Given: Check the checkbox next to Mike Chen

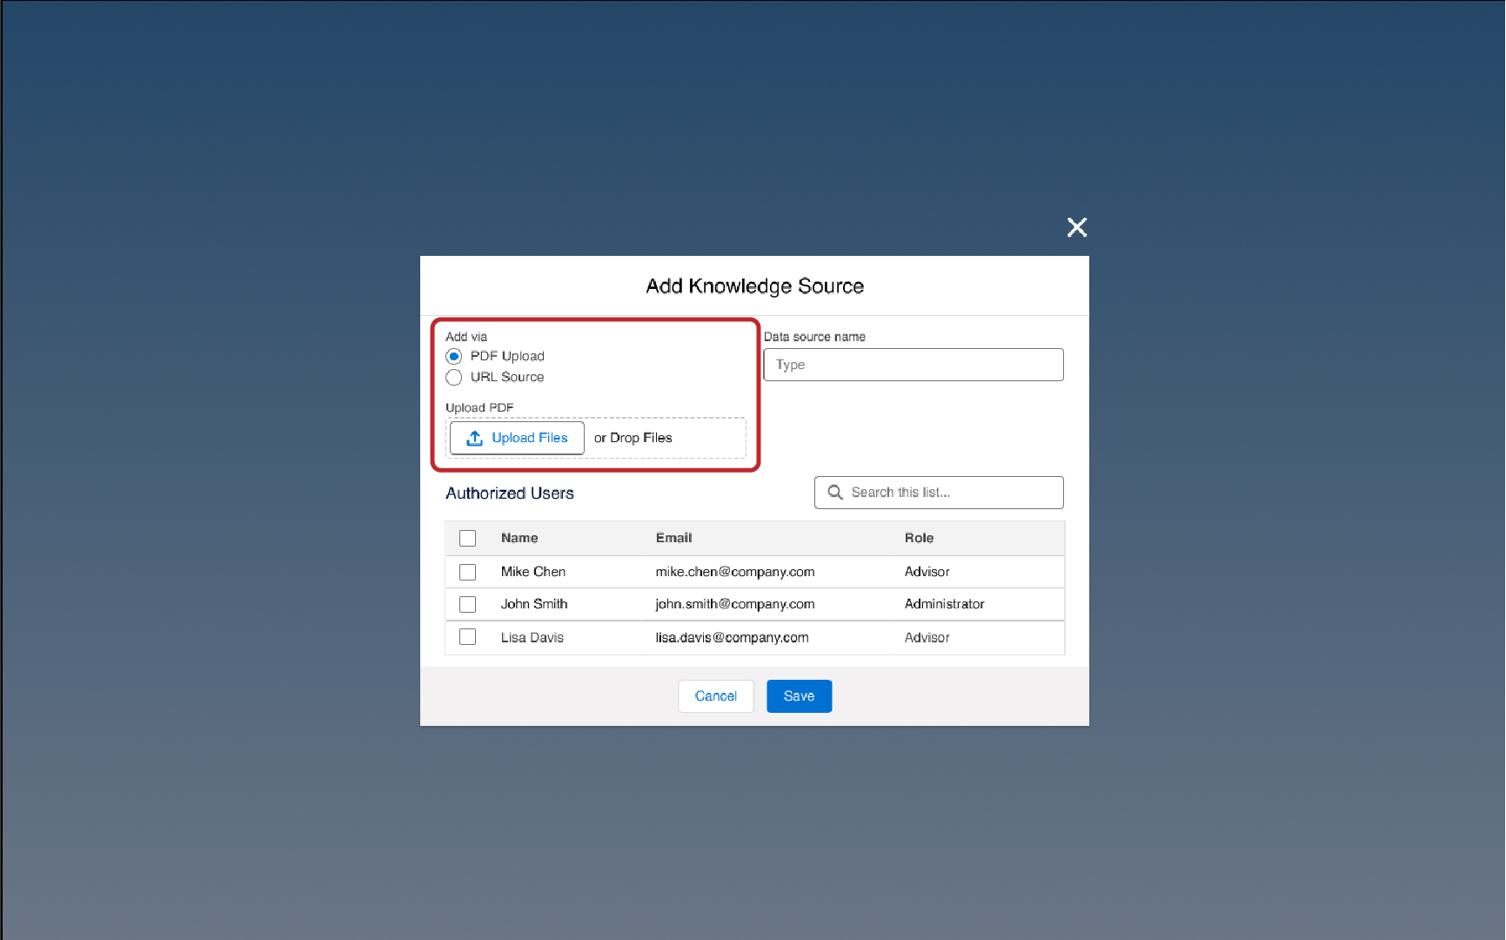Looking at the screenshot, I should coord(467,572).
